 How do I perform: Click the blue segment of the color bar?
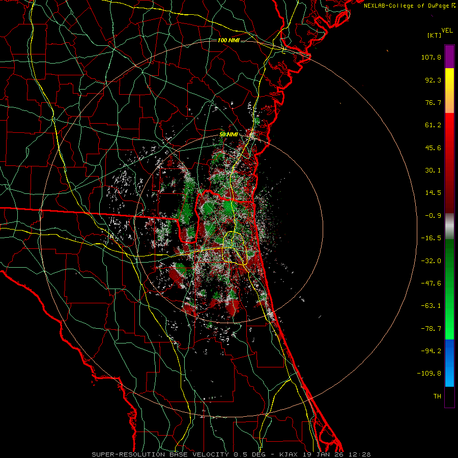pyautogui.click(x=449, y=363)
